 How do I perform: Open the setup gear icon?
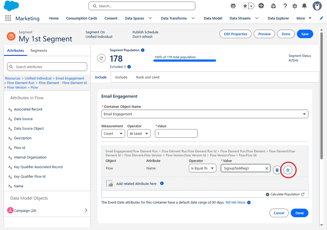pyautogui.click(x=295, y=6)
